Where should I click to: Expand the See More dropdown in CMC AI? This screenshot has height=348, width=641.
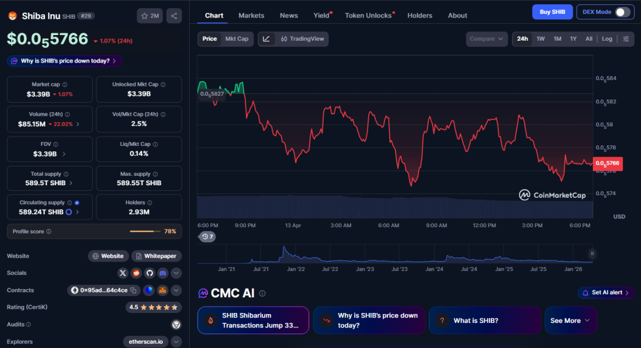[x=570, y=320]
